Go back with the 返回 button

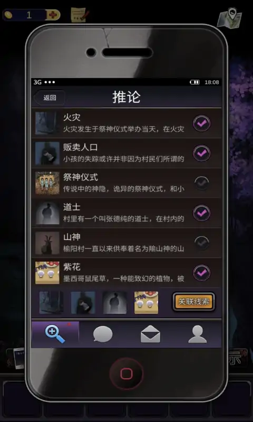(x=50, y=98)
